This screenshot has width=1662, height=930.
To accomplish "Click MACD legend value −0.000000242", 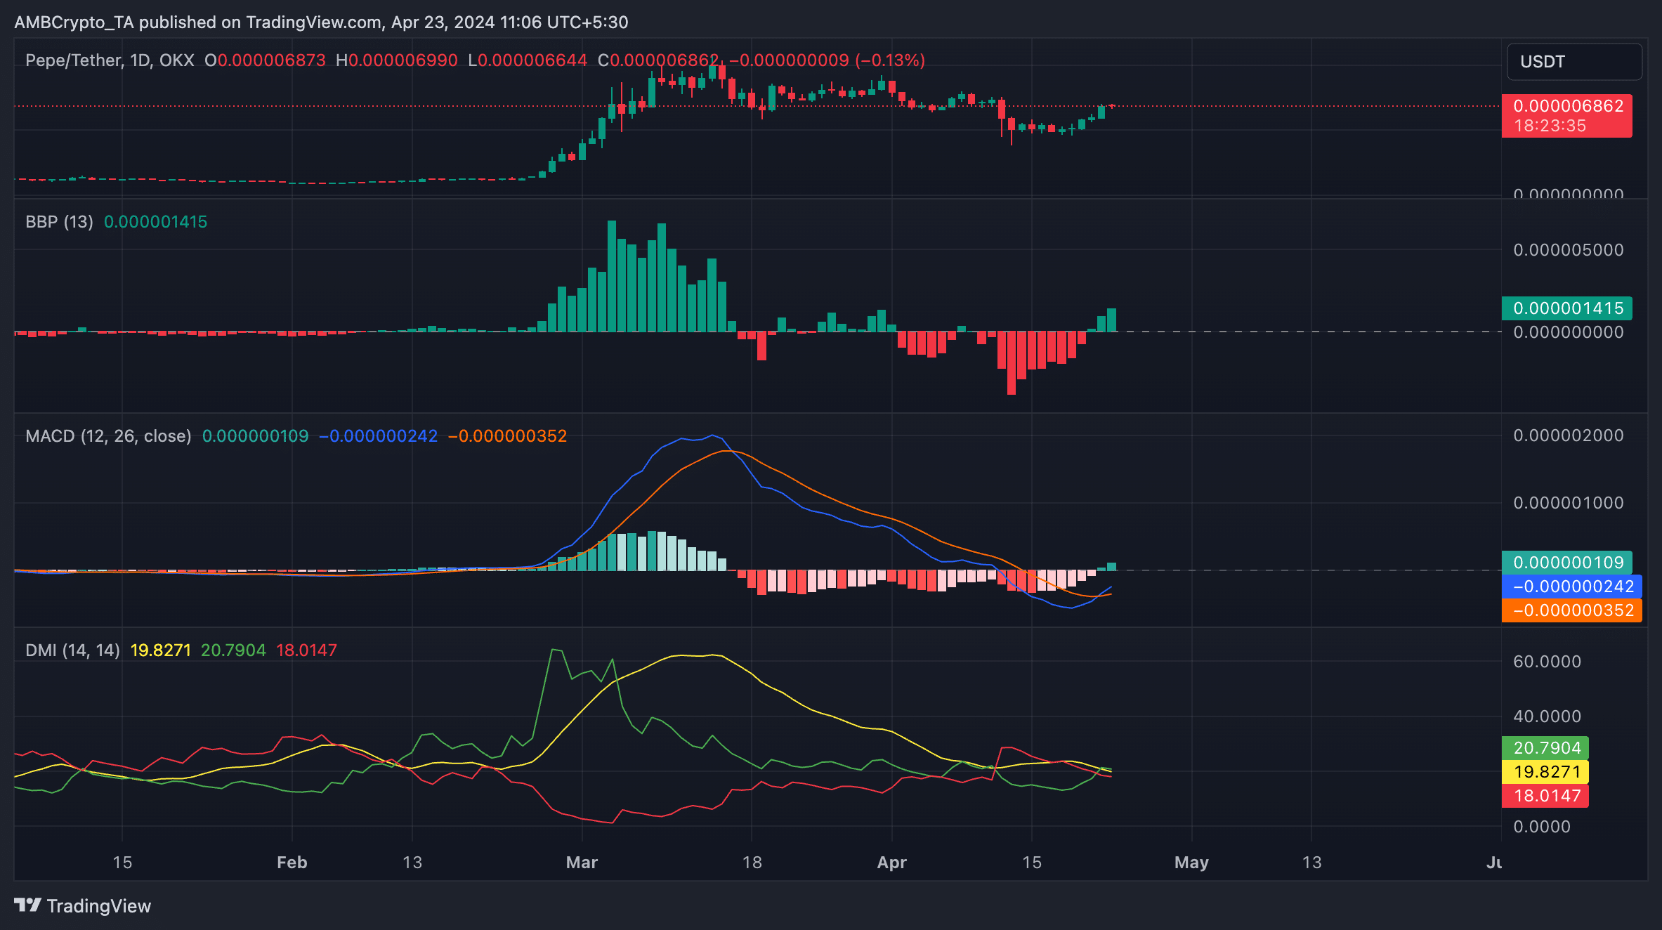I will click(378, 436).
